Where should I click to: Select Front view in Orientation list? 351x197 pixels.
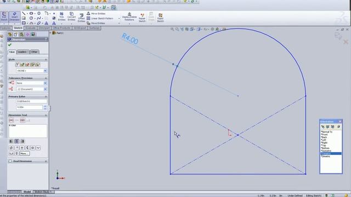pos(324,135)
